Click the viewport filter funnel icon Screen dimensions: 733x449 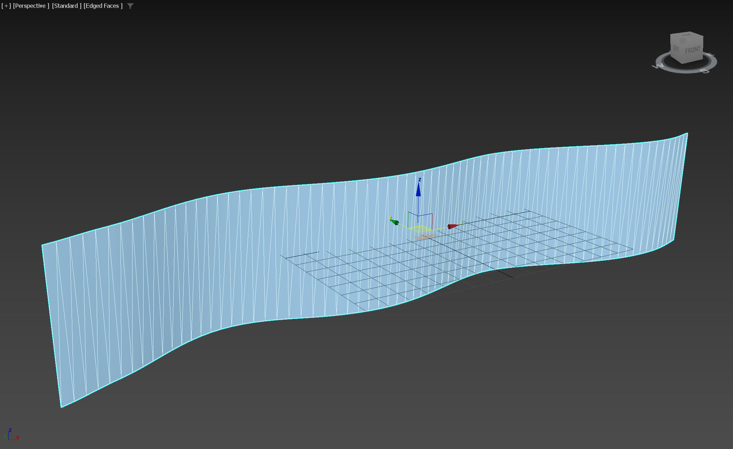click(x=130, y=6)
